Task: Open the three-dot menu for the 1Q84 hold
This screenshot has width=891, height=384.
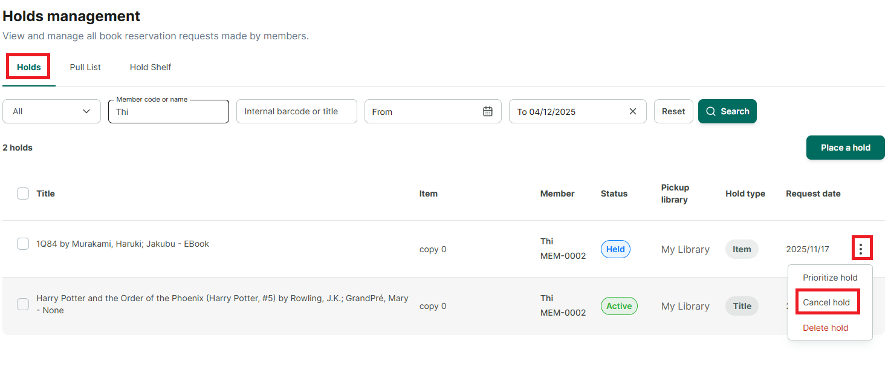Action: [861, 248]
